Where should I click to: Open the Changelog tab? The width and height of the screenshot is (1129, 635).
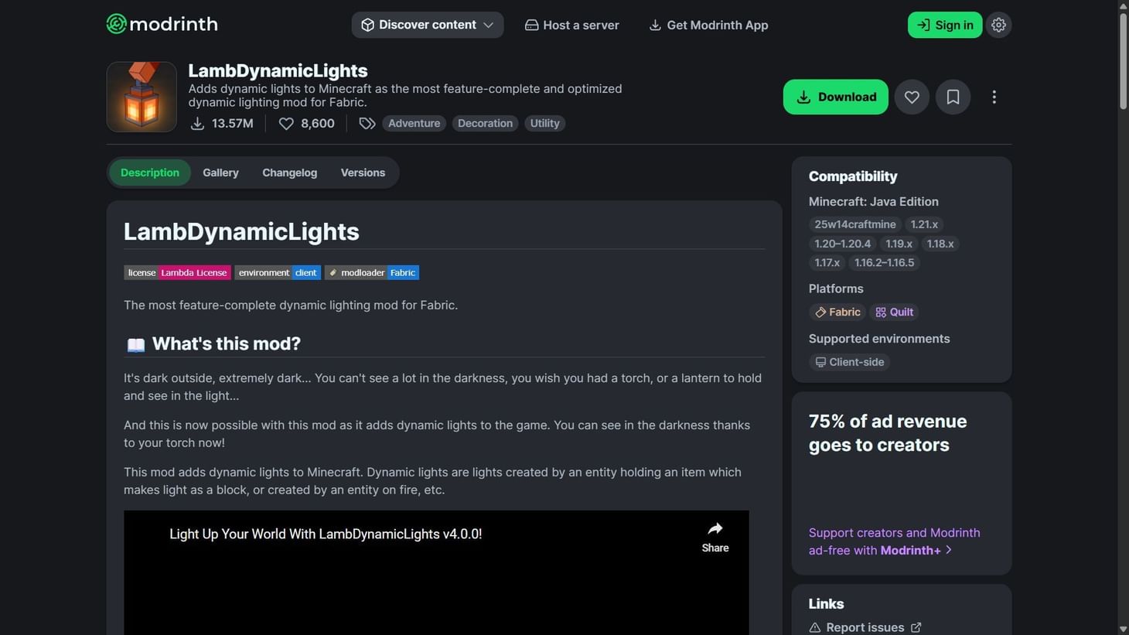288,172
